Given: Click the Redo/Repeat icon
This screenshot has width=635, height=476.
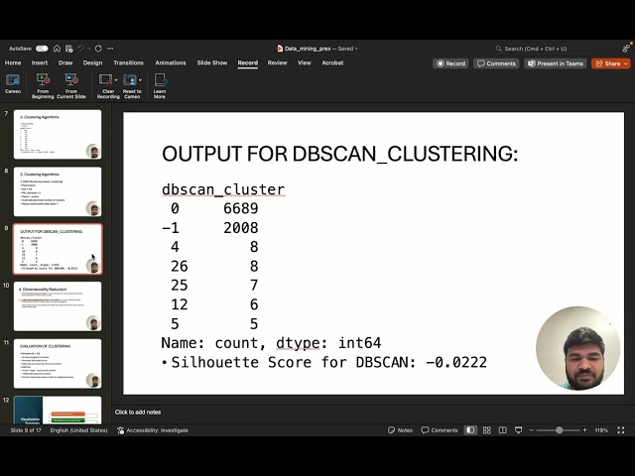Looking at the screenshot, I should click(x=98, y=49).
